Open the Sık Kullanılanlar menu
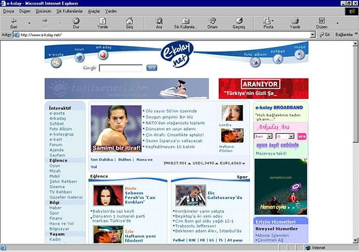359x252 pixels. point(70,11)
